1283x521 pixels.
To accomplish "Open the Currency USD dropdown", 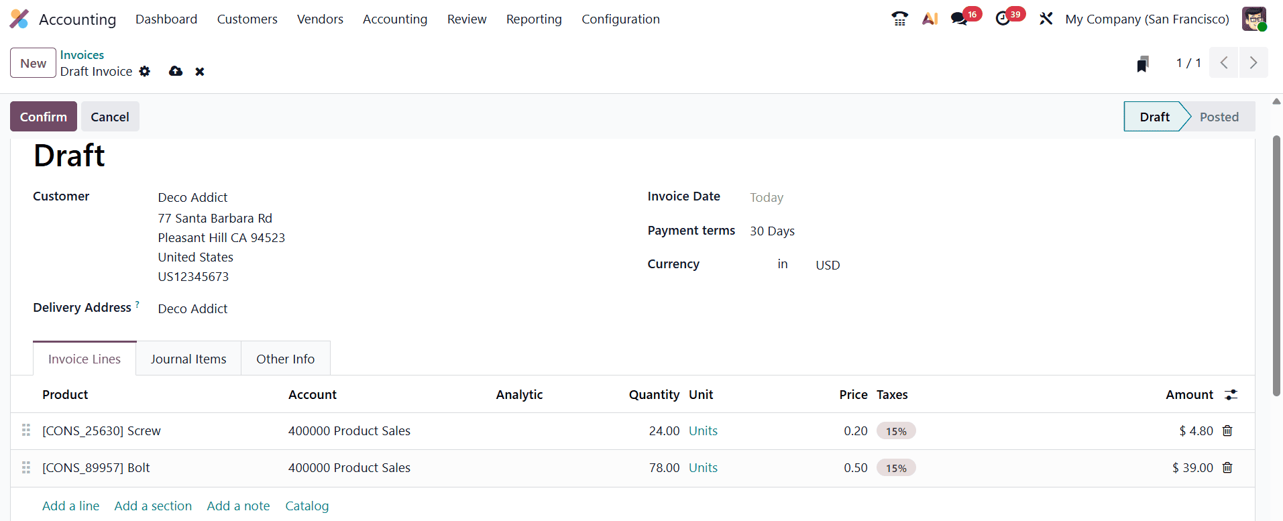I will (828, 265).
